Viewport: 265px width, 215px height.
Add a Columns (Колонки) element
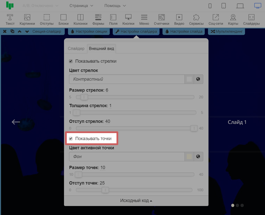pos(80,20)
